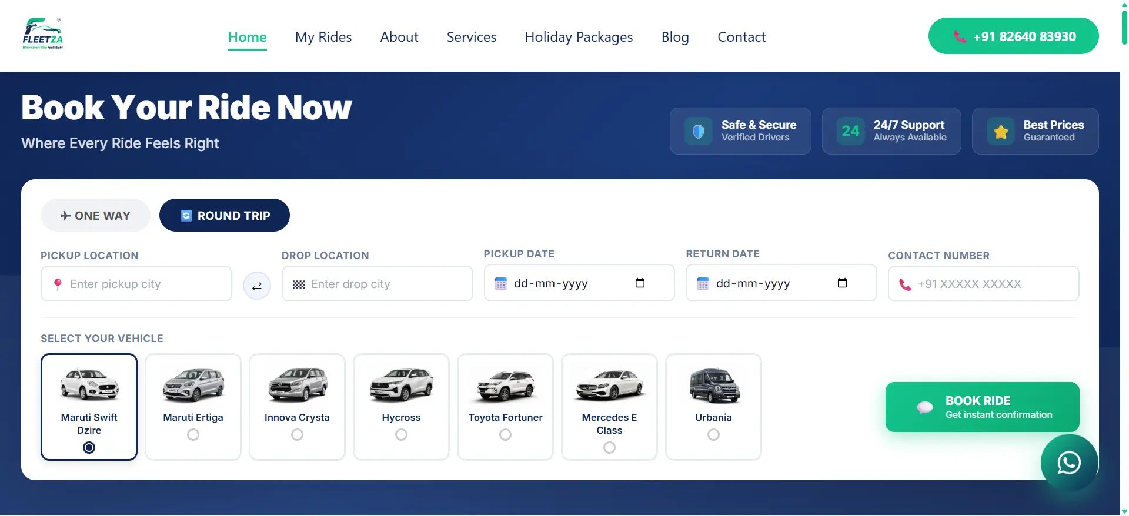
Task: Select the Maruti Ertiga radio button
Action: pos(193,435)
